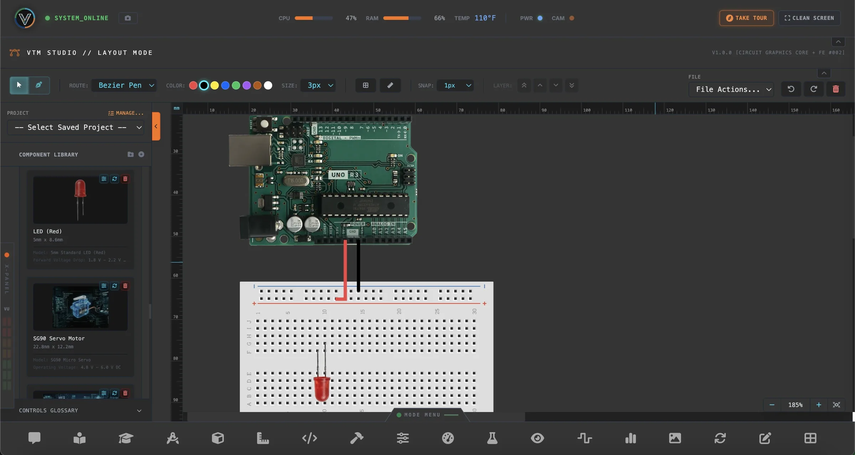
Task: Open the book reader mode icon
Action: coord(79,438)
